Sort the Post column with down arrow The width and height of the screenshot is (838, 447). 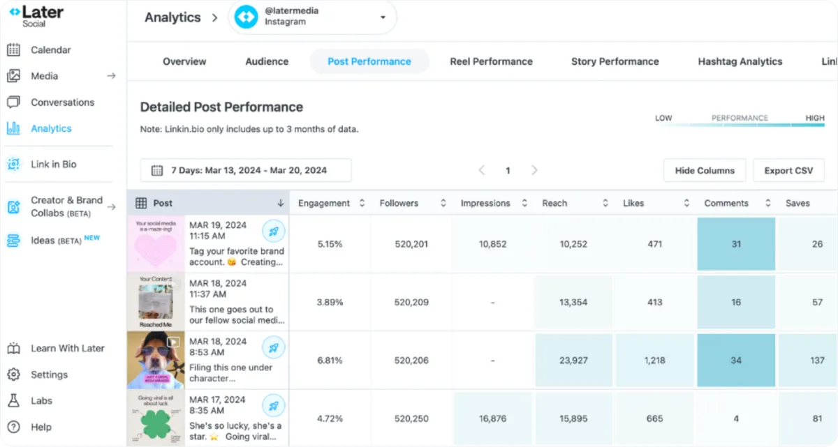pyautogui.click(x=281, y=204)
